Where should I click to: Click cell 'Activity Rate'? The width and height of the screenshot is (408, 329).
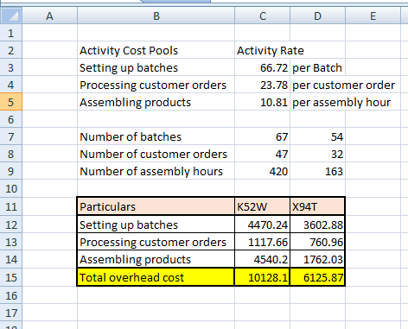click(x=263, y=50)
